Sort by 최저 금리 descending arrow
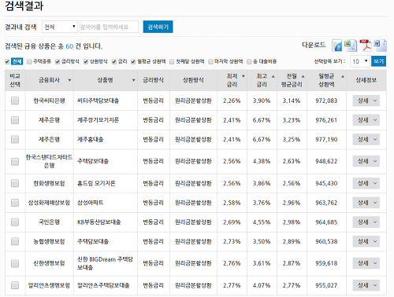Viewport: 394px width, 297px height. (243, 76)
